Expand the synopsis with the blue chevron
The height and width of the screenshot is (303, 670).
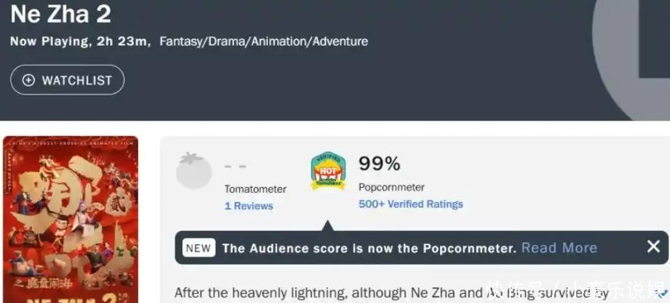click(662, 295)
